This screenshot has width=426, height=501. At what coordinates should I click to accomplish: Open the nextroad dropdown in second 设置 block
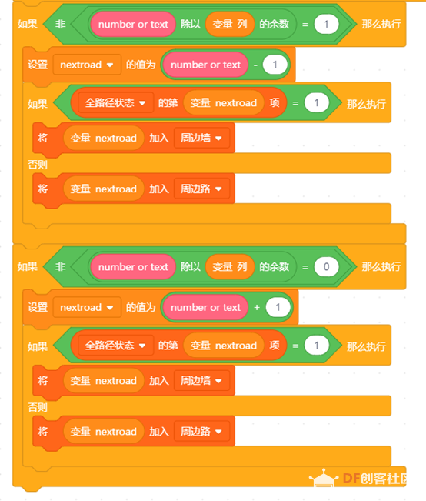87,307
